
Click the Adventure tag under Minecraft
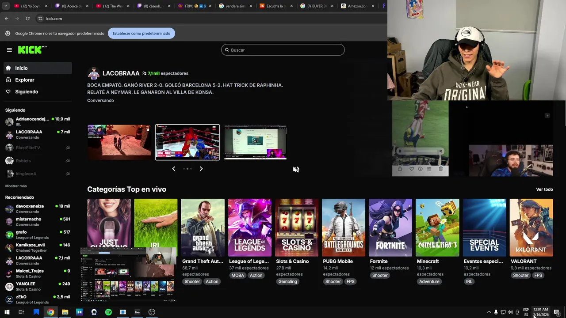point(429,281)
